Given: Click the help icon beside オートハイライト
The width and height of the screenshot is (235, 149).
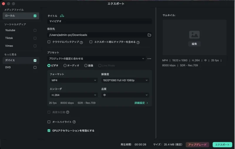Looking at the screenshot, I should pos(74,122).
